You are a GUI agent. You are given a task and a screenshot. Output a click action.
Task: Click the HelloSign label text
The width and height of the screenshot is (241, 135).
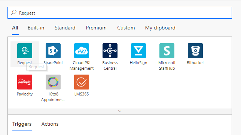click(138, 63)
